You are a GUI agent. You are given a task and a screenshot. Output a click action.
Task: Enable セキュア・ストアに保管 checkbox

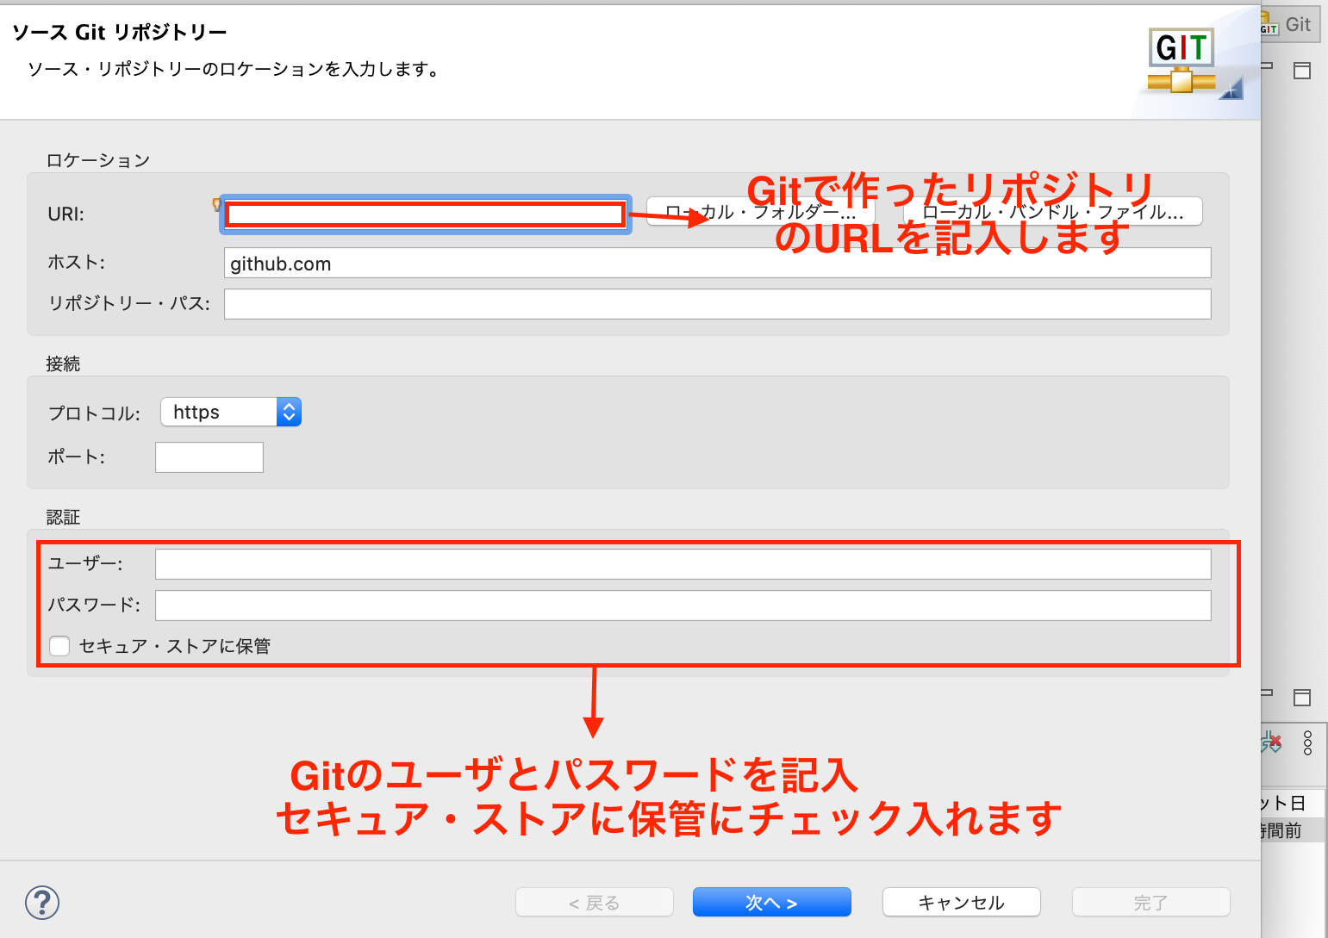[x=59, y=645]
